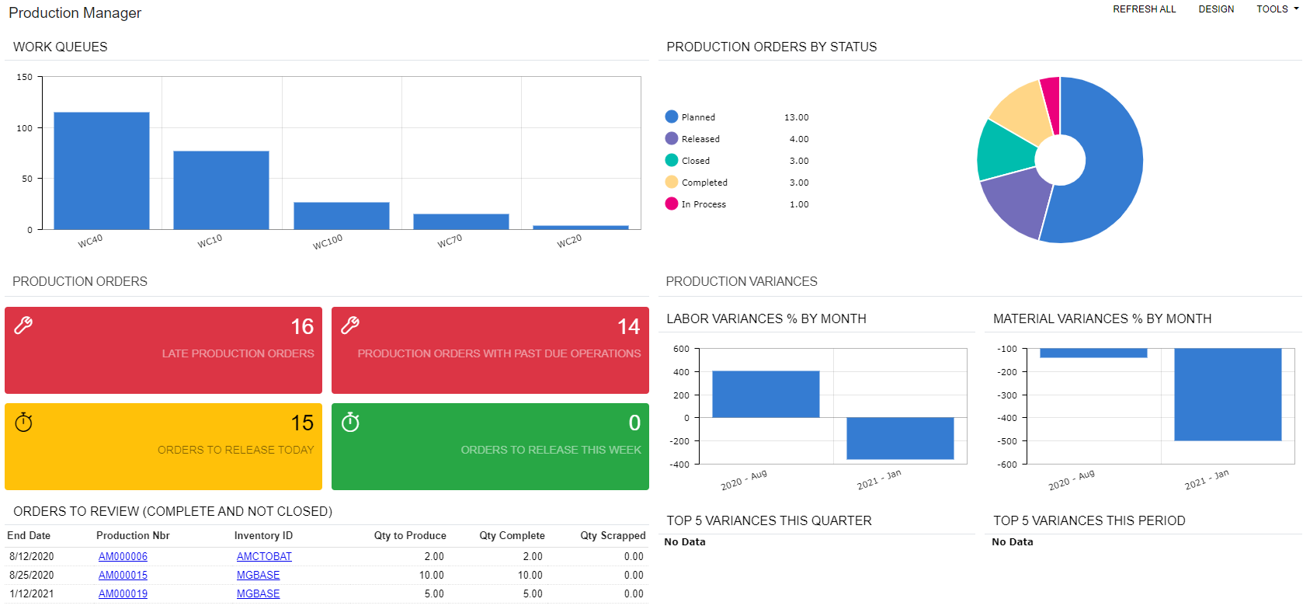Select the WC10 bar in Work Queues
This screenshot has height=609, width=1303.
(x=221, y=190)
